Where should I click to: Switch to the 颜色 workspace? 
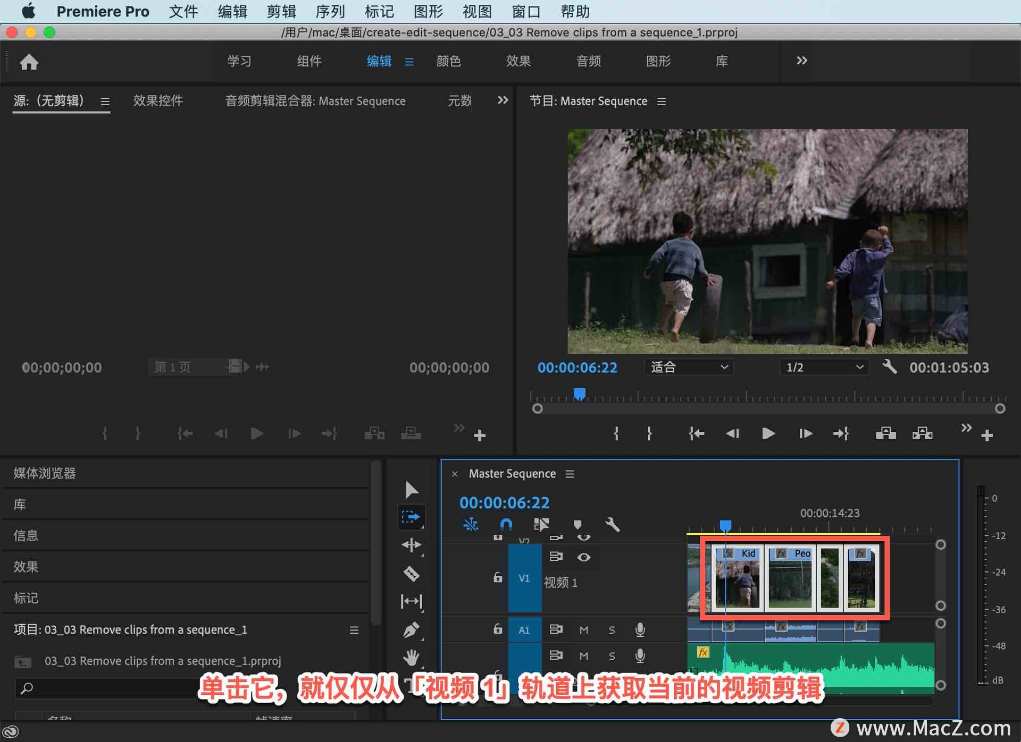[x=448, y=61]
